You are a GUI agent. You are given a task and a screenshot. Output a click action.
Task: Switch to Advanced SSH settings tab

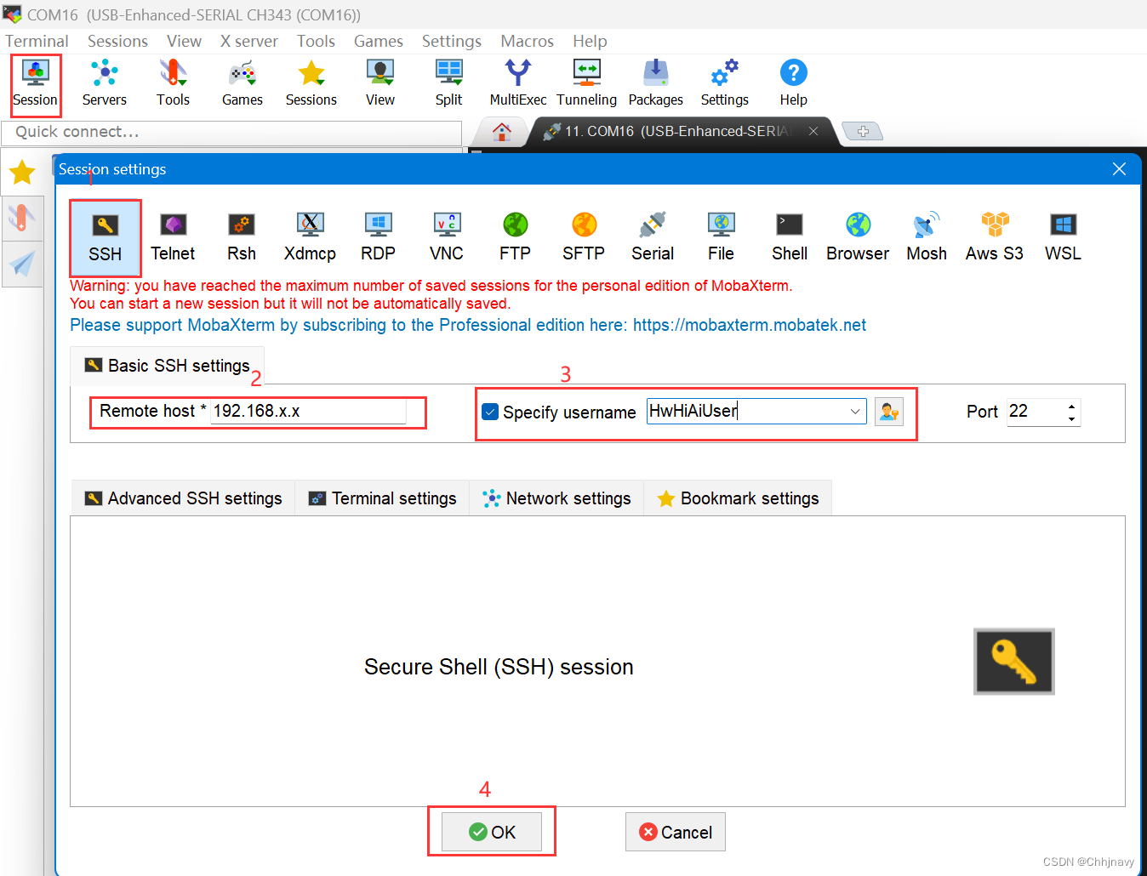tap(183, 498)
